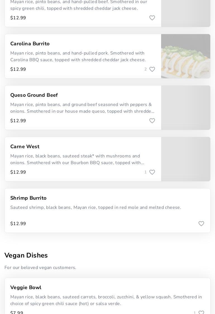Select the Carne West menu item title
Screen dimensions: 215x314
tap(25, 147)
